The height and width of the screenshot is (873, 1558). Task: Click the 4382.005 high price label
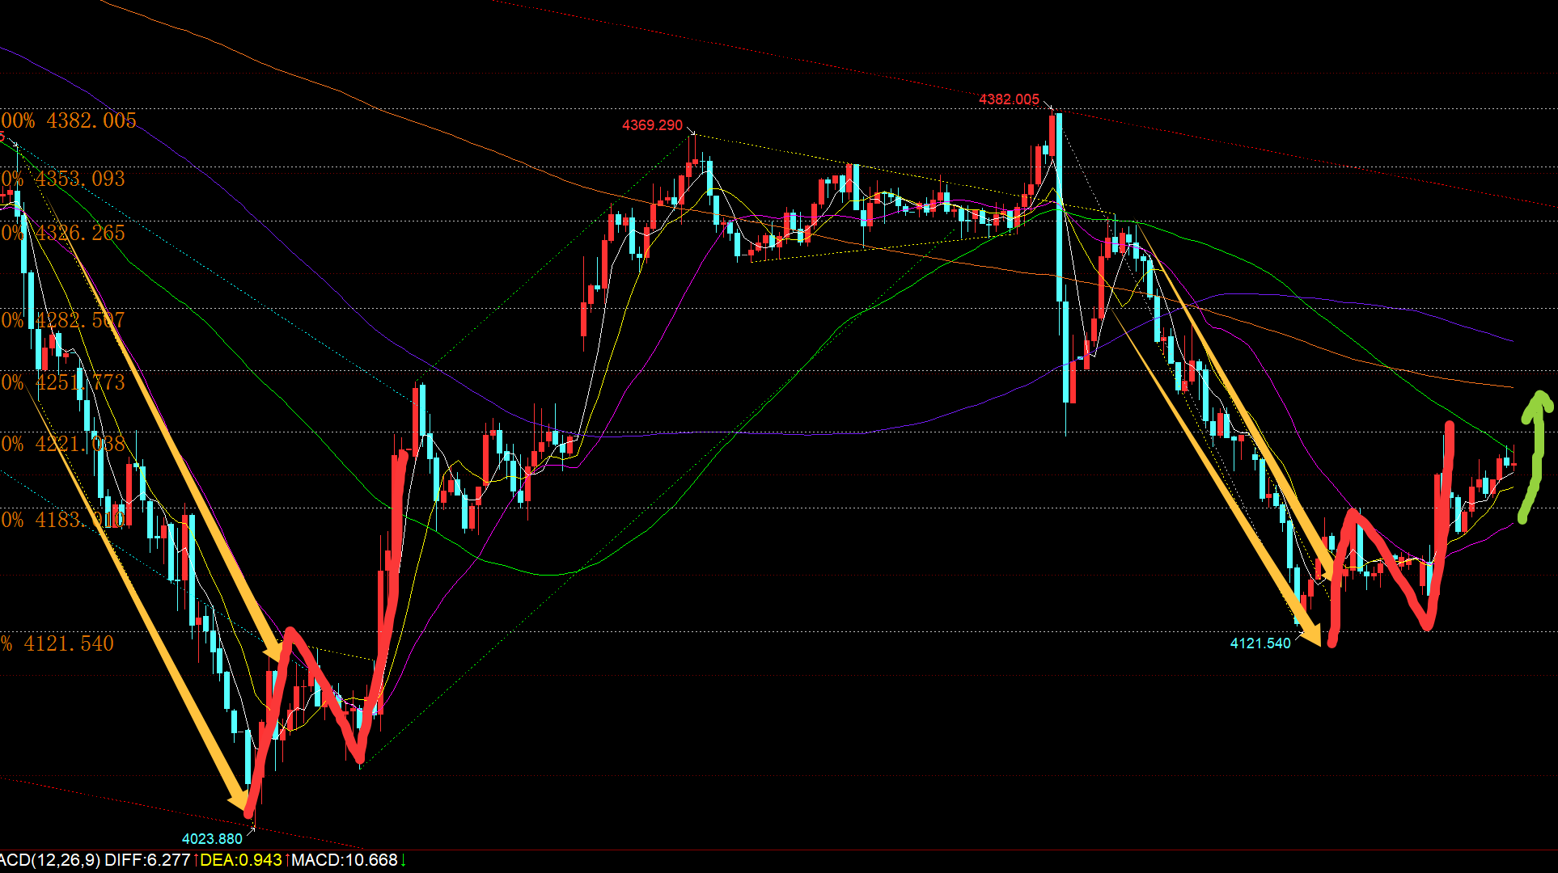[1009, 99]
